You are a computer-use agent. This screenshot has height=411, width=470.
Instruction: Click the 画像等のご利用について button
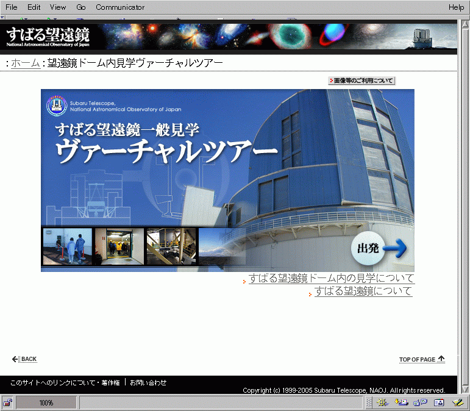(x=361, y=80)
